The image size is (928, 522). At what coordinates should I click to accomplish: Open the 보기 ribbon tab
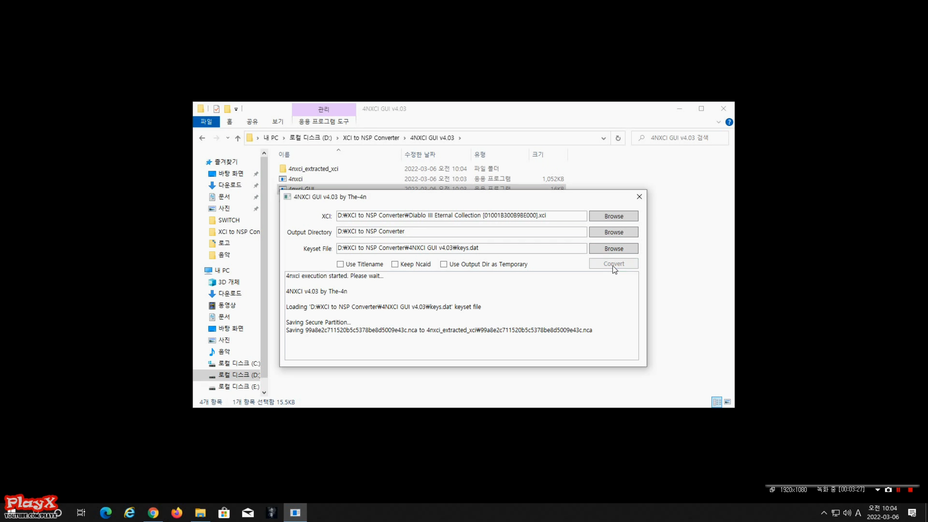coord(277,122)
